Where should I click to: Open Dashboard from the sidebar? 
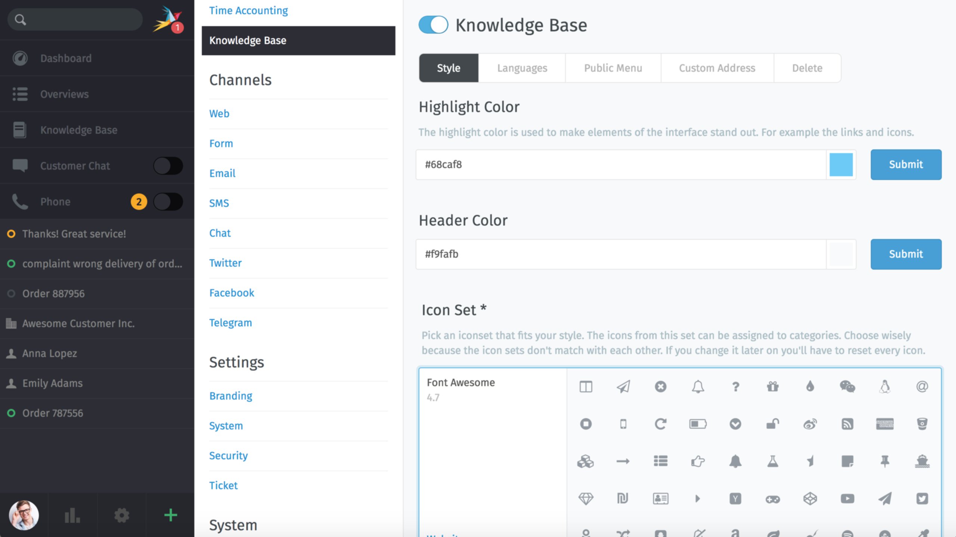pos(66,58)
